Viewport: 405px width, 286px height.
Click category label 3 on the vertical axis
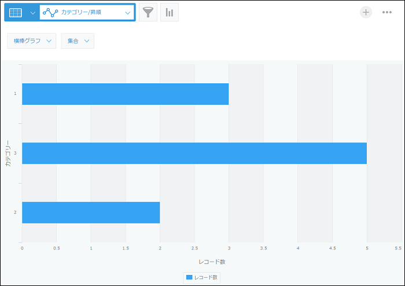15,153
